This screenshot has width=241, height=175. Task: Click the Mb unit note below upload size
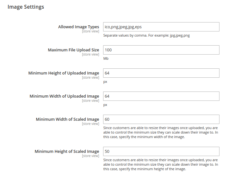coord(106,59)
